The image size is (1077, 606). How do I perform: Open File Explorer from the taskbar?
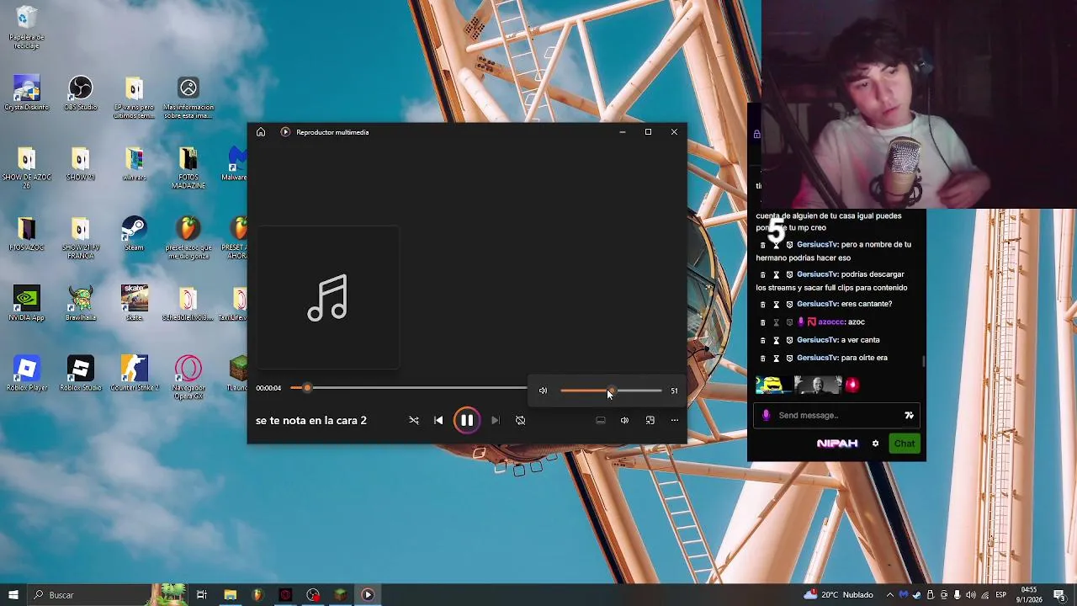(230, 595)
